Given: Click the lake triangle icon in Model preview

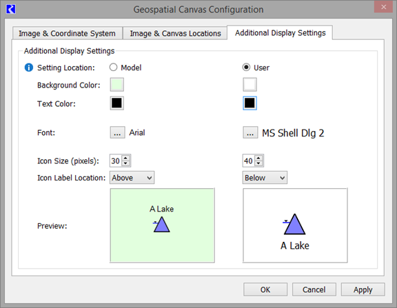Looking at the screenshot, I should click(161, 224).
